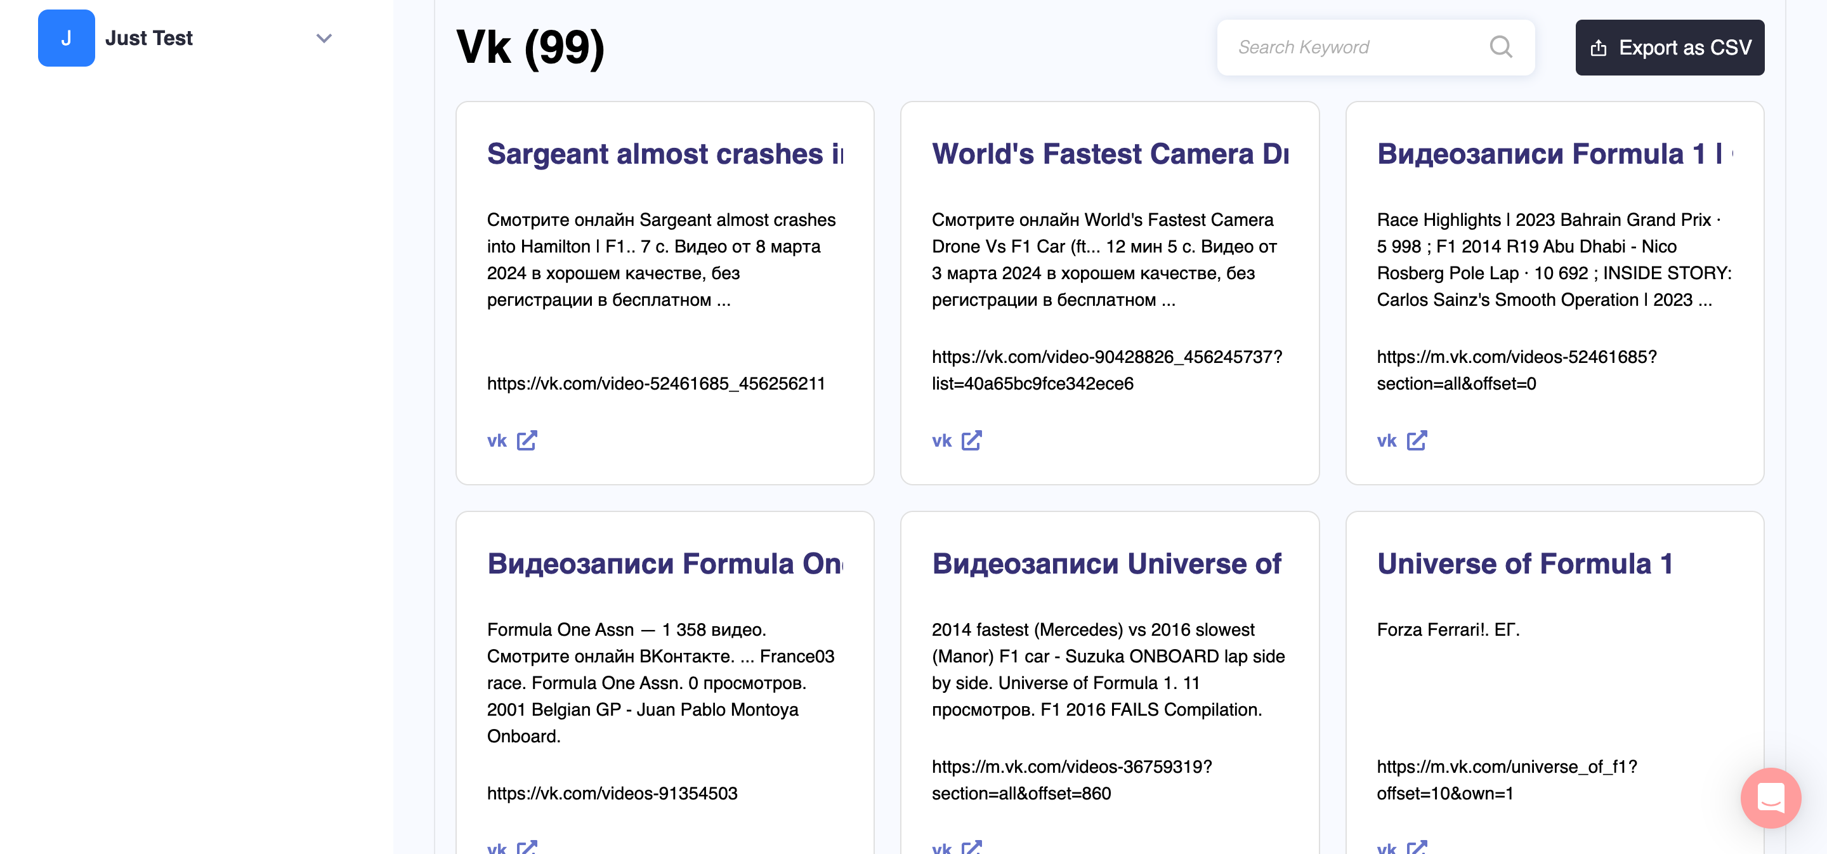Expand the Just Test workspace dropdown chevron
The height and width of the screenshot is (854, 1827).
[x=324, y=38]
